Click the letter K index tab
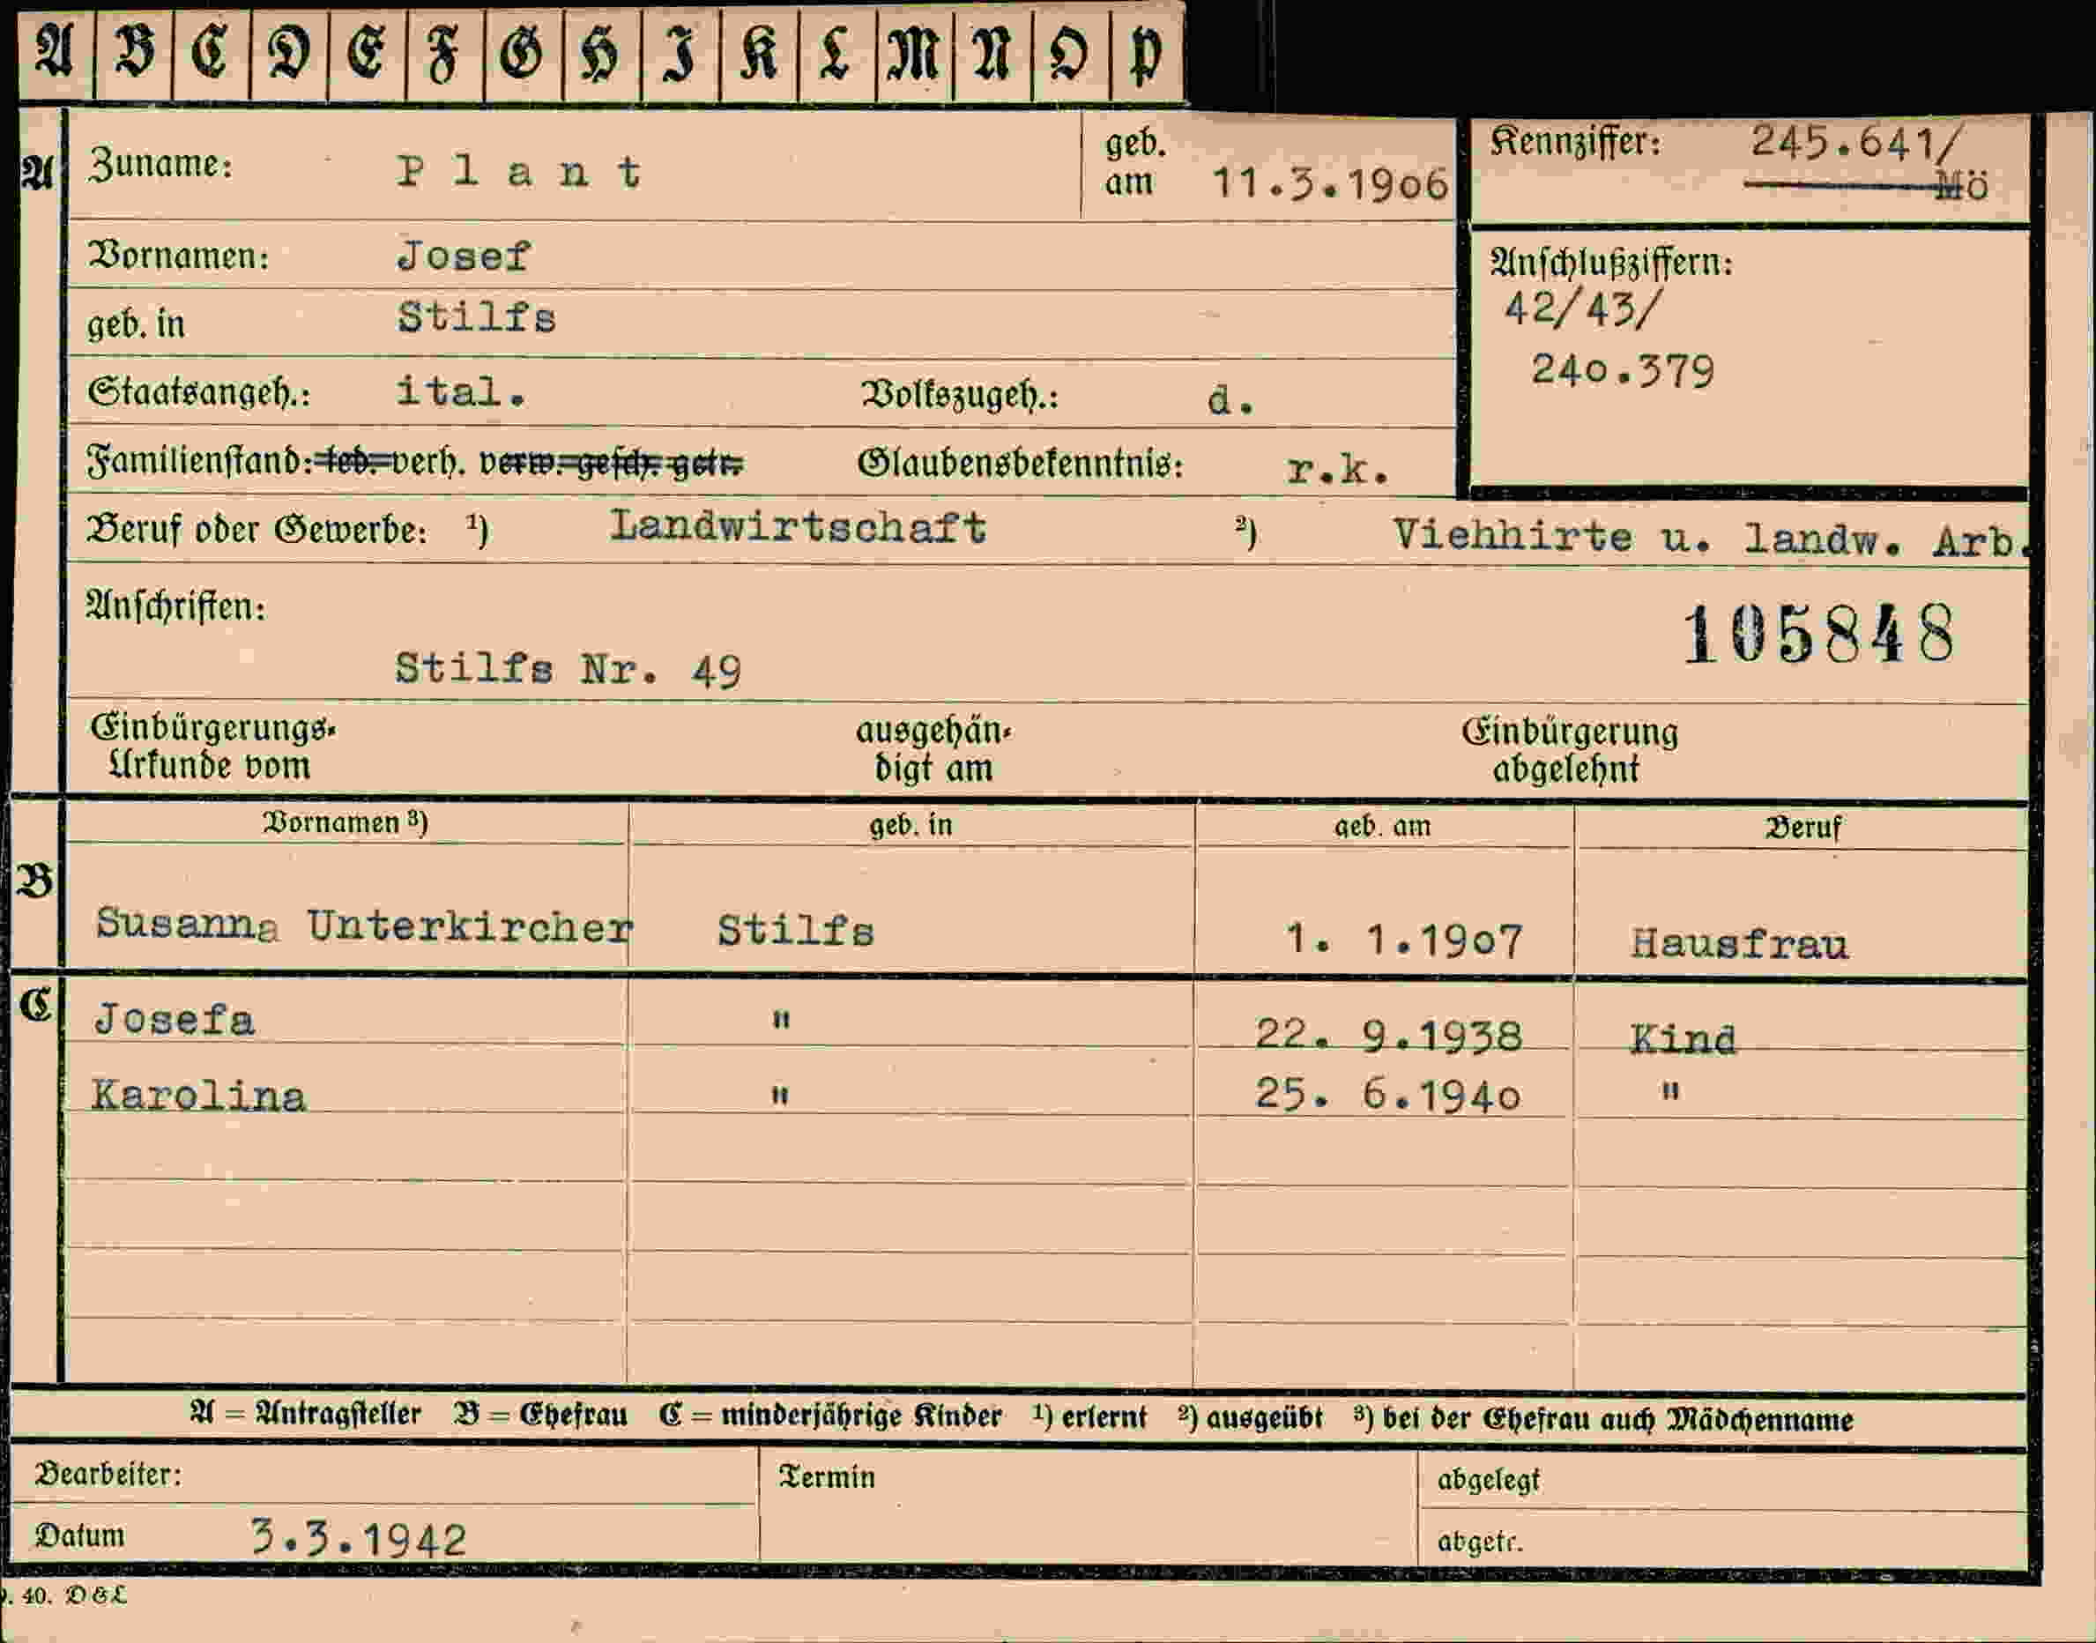This screenshot has height=1643, width=2096. (x=758, y=53)
